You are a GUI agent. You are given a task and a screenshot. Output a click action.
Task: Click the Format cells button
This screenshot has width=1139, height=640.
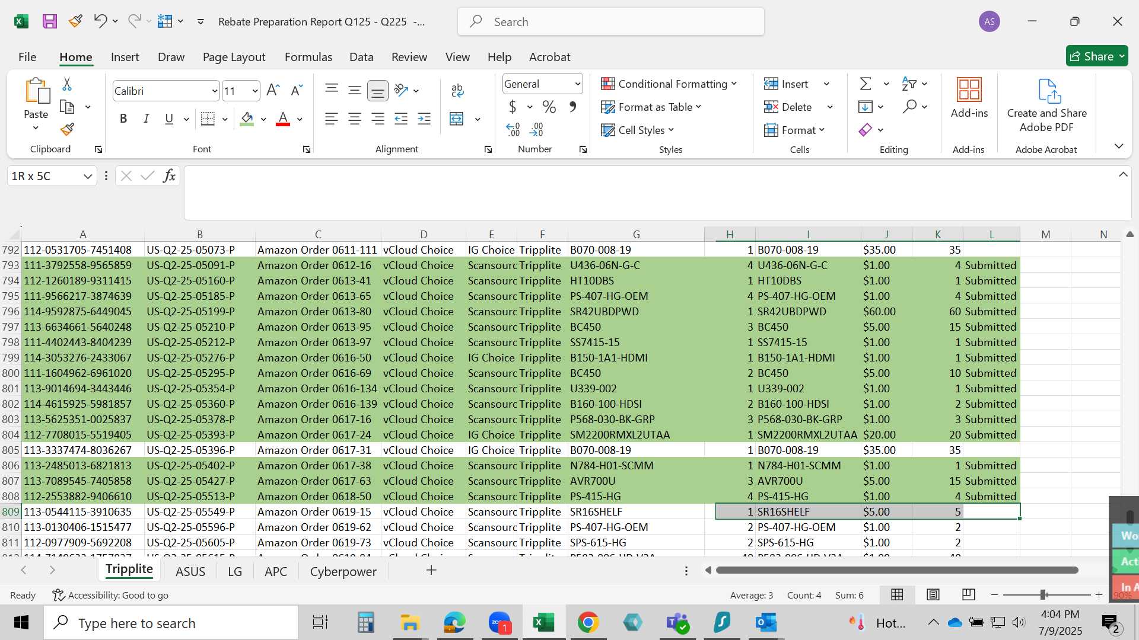[x=795, y=130]
